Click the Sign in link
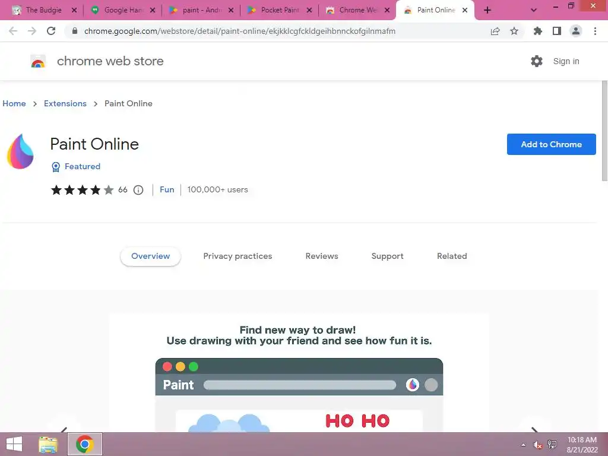 pyautogui.click(x=566, y=61)
